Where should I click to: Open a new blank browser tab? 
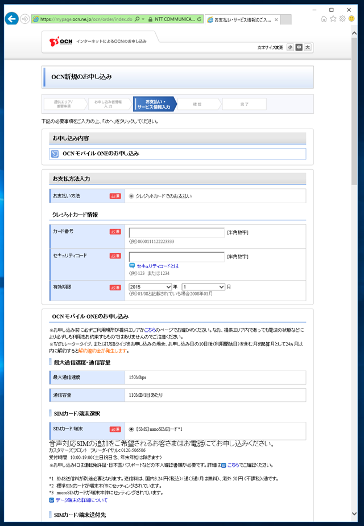point(286,20)
